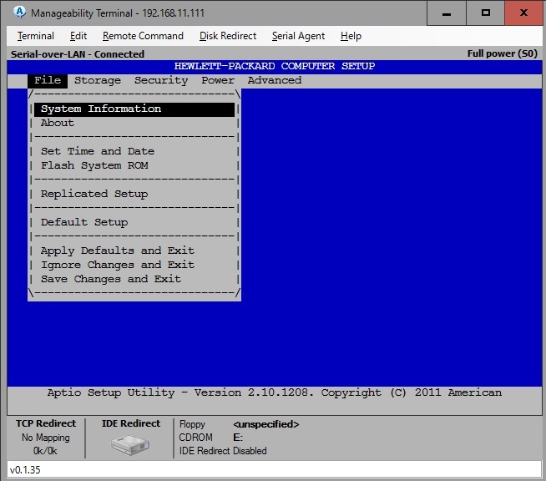Screen dimensions: 546x481
Task: Select the File tab in BIOS setup
Action: [48, 80]
